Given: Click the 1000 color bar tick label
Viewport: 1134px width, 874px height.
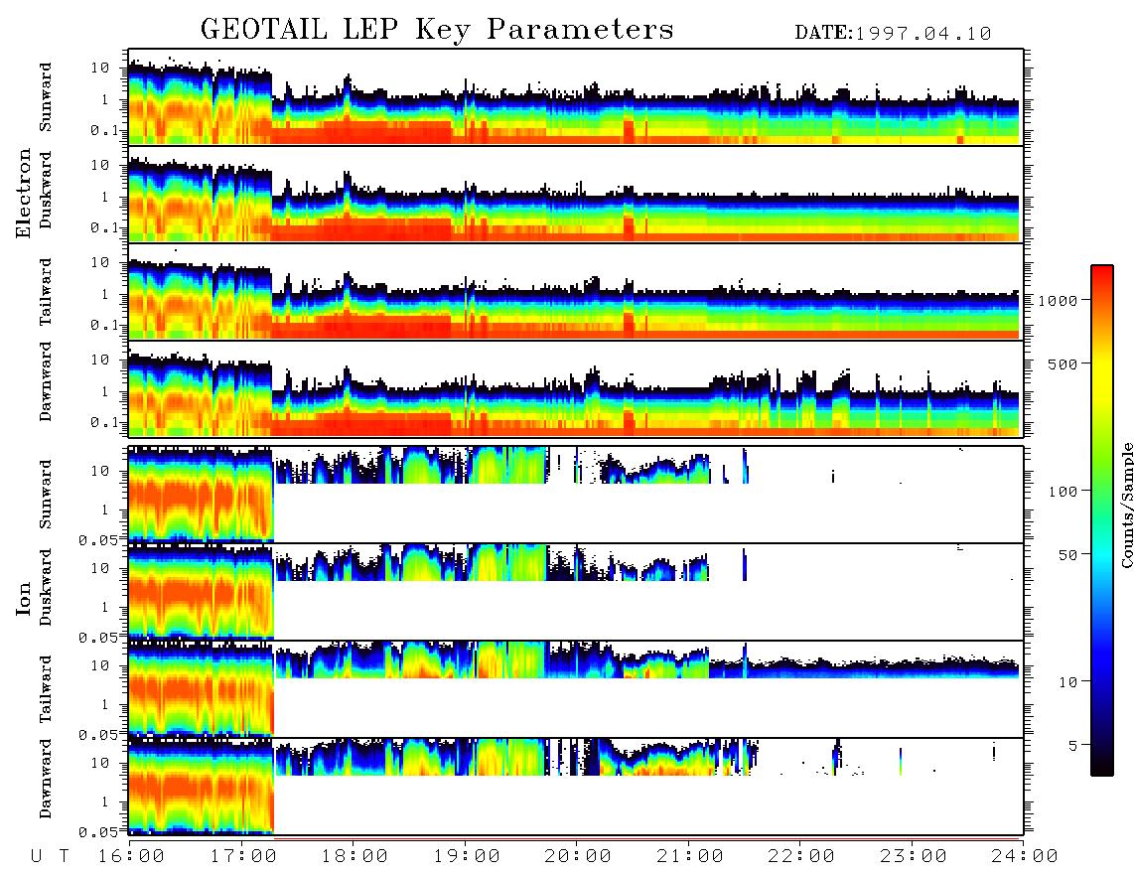Looking at the screenshot, I should pos(1058,300).
